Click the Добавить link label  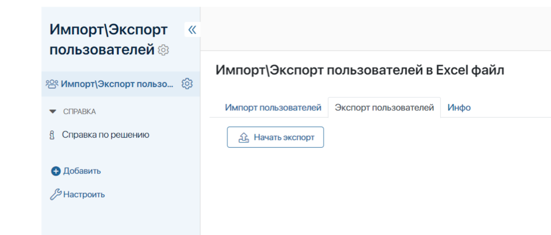(x=82, y=171)
